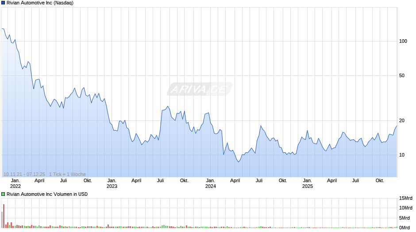
Task: Click the 100 price axis label
Action: 403,41
